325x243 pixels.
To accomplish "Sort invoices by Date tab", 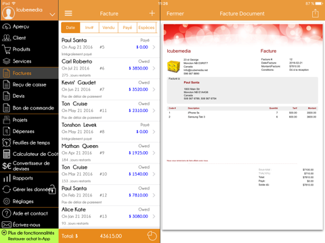I will tap(70, 28).
